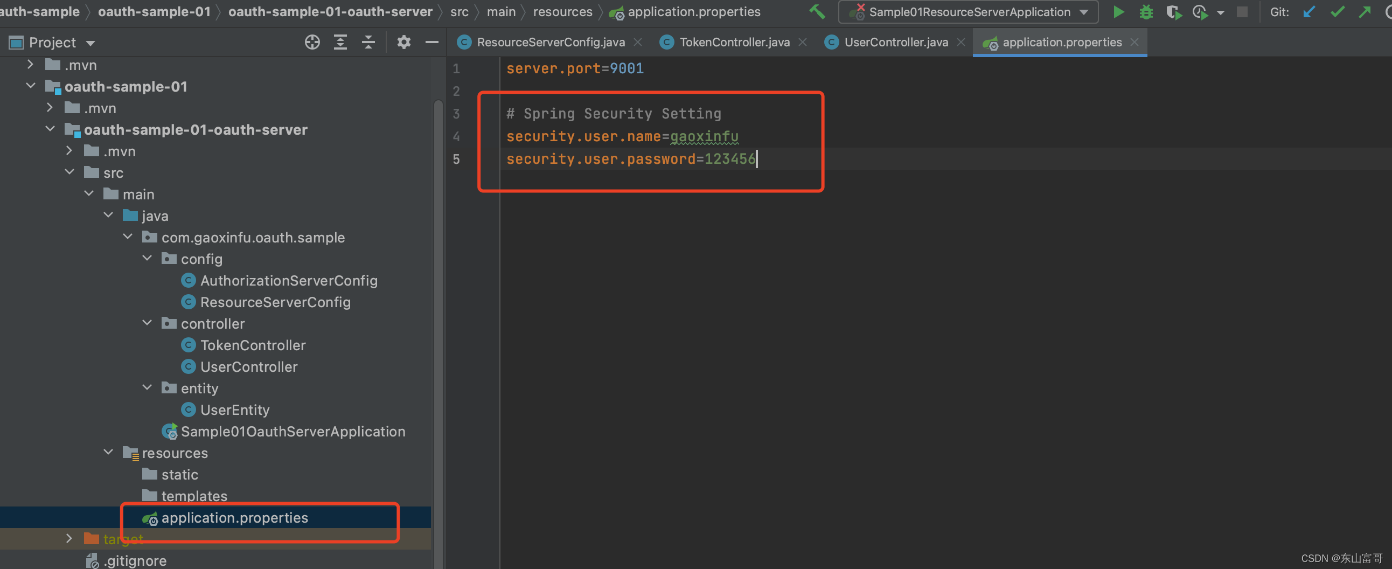Click the Build project hammer icon
This screenshot has width=1392, height=569.
(817, 12)
